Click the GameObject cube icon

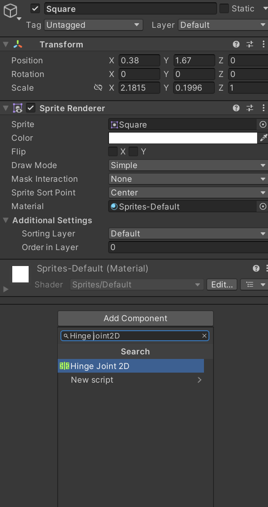coord(10,11)
